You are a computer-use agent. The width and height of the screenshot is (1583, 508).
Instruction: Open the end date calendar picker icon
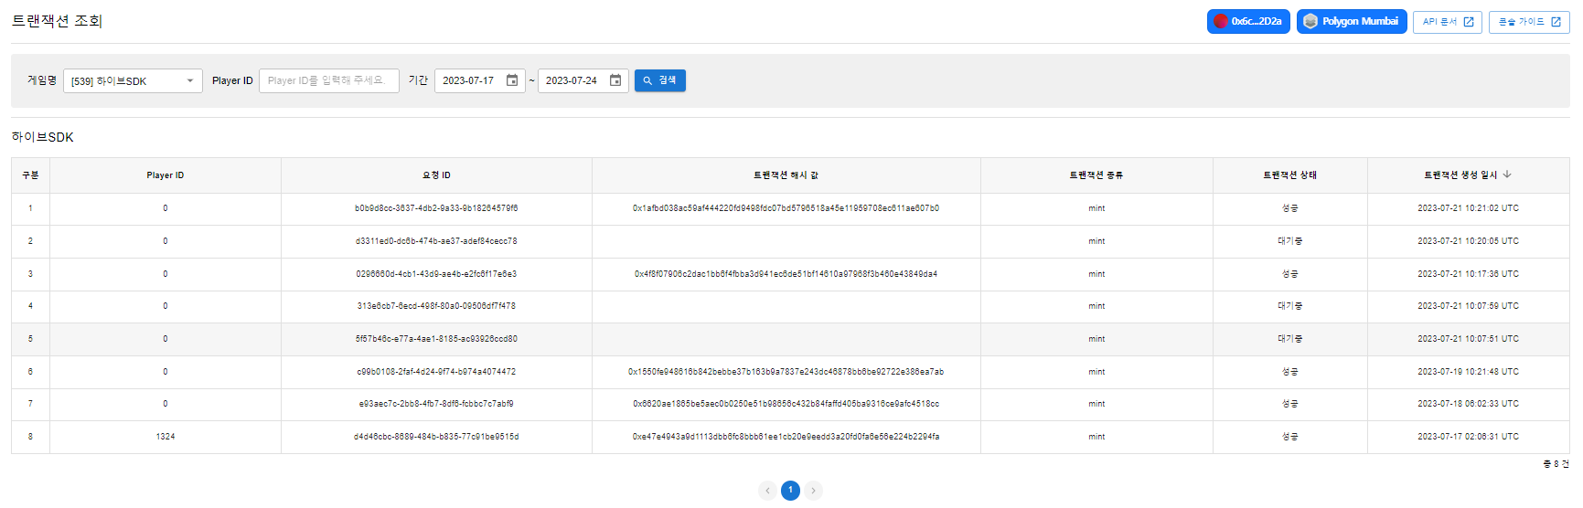pyautogui.click(x=615, y=80)
